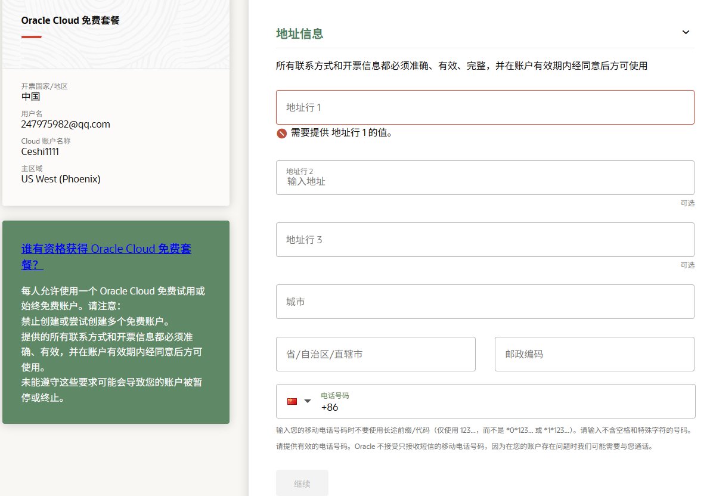Click the US West (Phoenix) region text
Viewport: 713px width, 496px height.
pyautogui.click(x=61, y=179)
